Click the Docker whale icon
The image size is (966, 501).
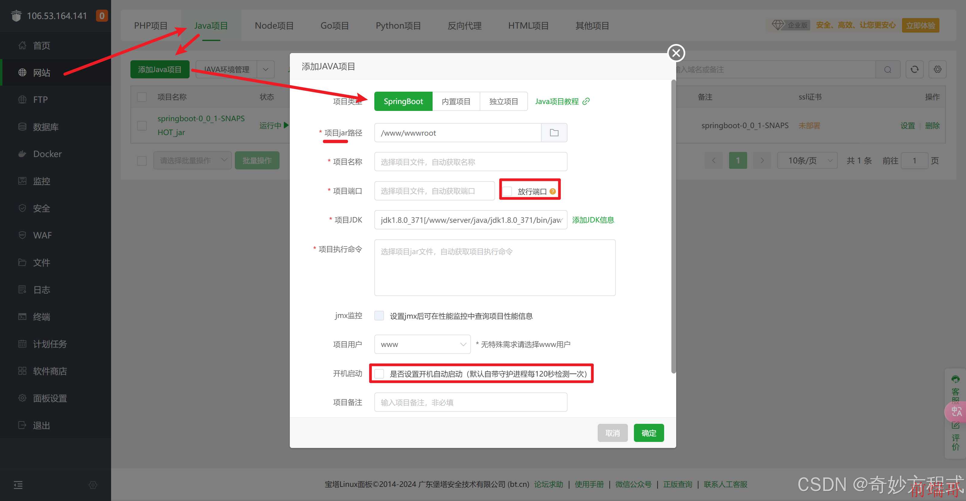point(22,154)
